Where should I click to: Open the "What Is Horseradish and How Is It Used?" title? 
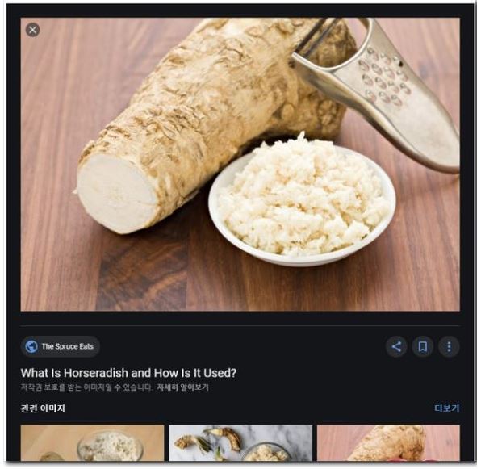(128, 373)
